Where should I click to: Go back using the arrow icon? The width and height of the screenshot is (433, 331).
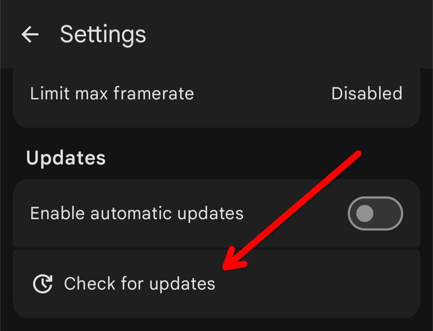[30, 34]
